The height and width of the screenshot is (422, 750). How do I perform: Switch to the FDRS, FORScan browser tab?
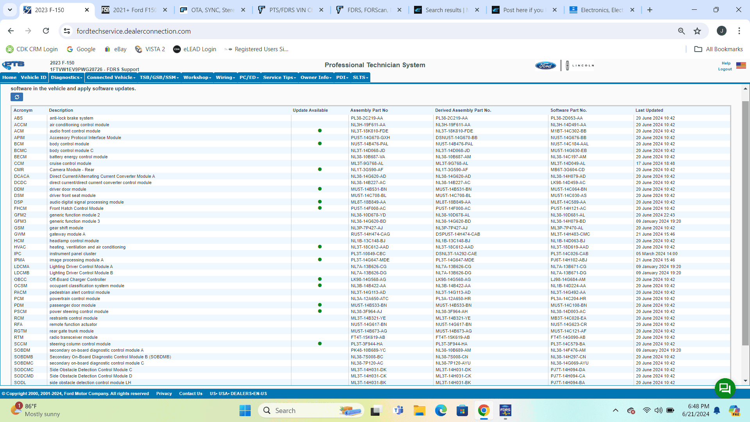(x=367, y=10)
